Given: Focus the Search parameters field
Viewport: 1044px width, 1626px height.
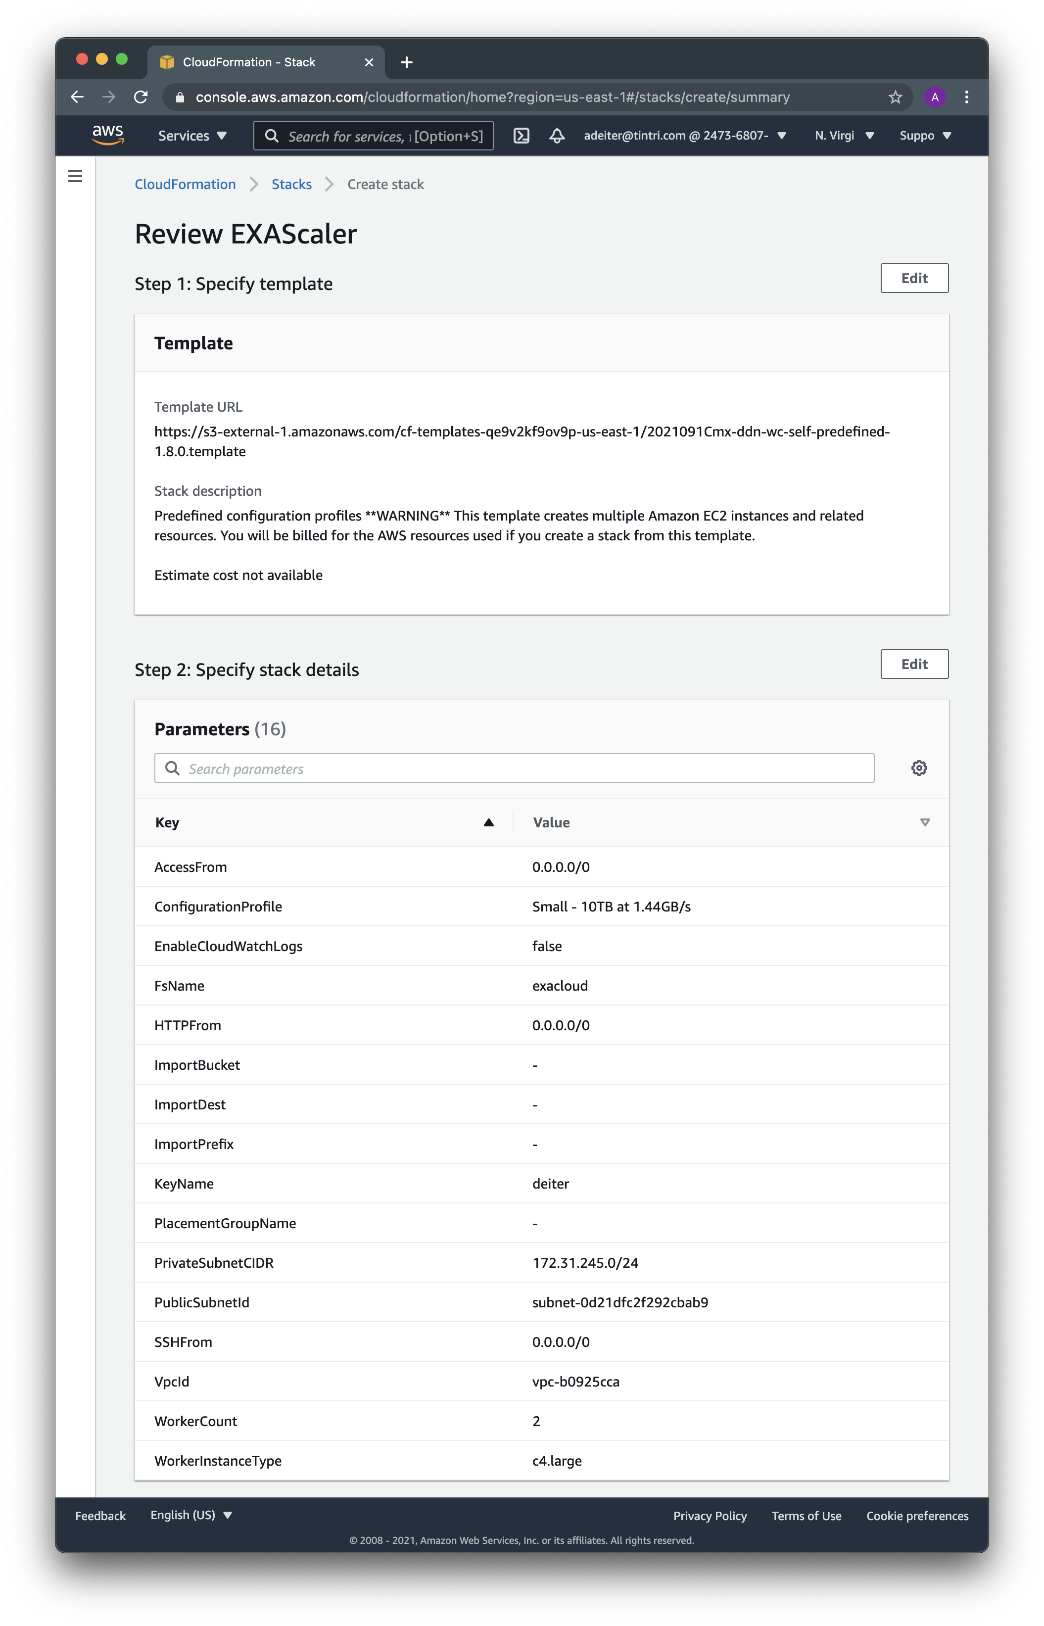Looking at the screenshot, I should coord(514,768).
